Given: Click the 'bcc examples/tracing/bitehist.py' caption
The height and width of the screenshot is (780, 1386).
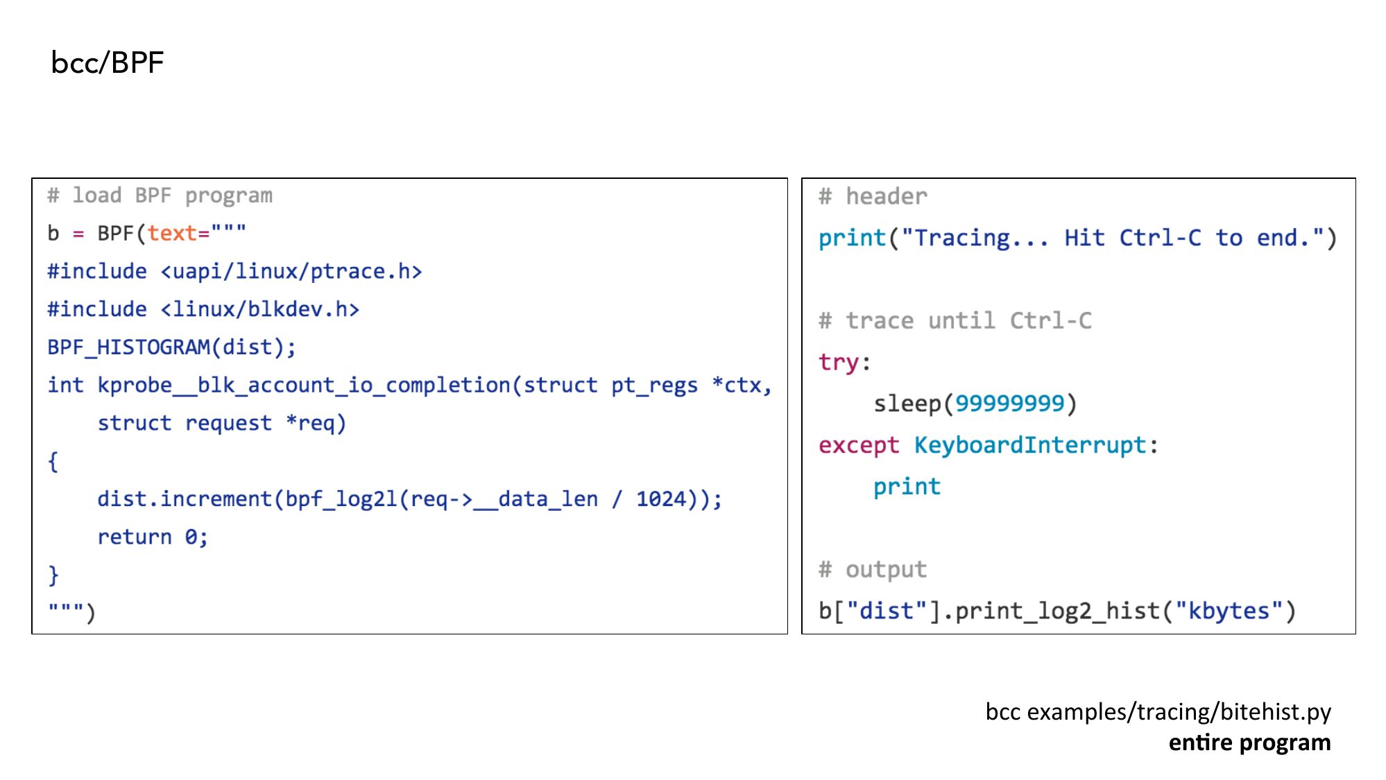Looking at the screenshot, I should (1158, 712).
